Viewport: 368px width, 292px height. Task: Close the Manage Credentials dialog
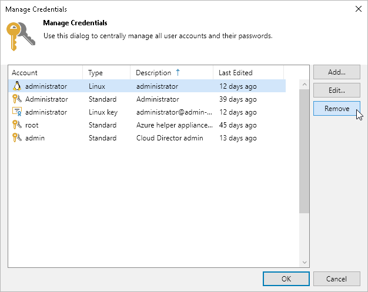click(359, 9)
